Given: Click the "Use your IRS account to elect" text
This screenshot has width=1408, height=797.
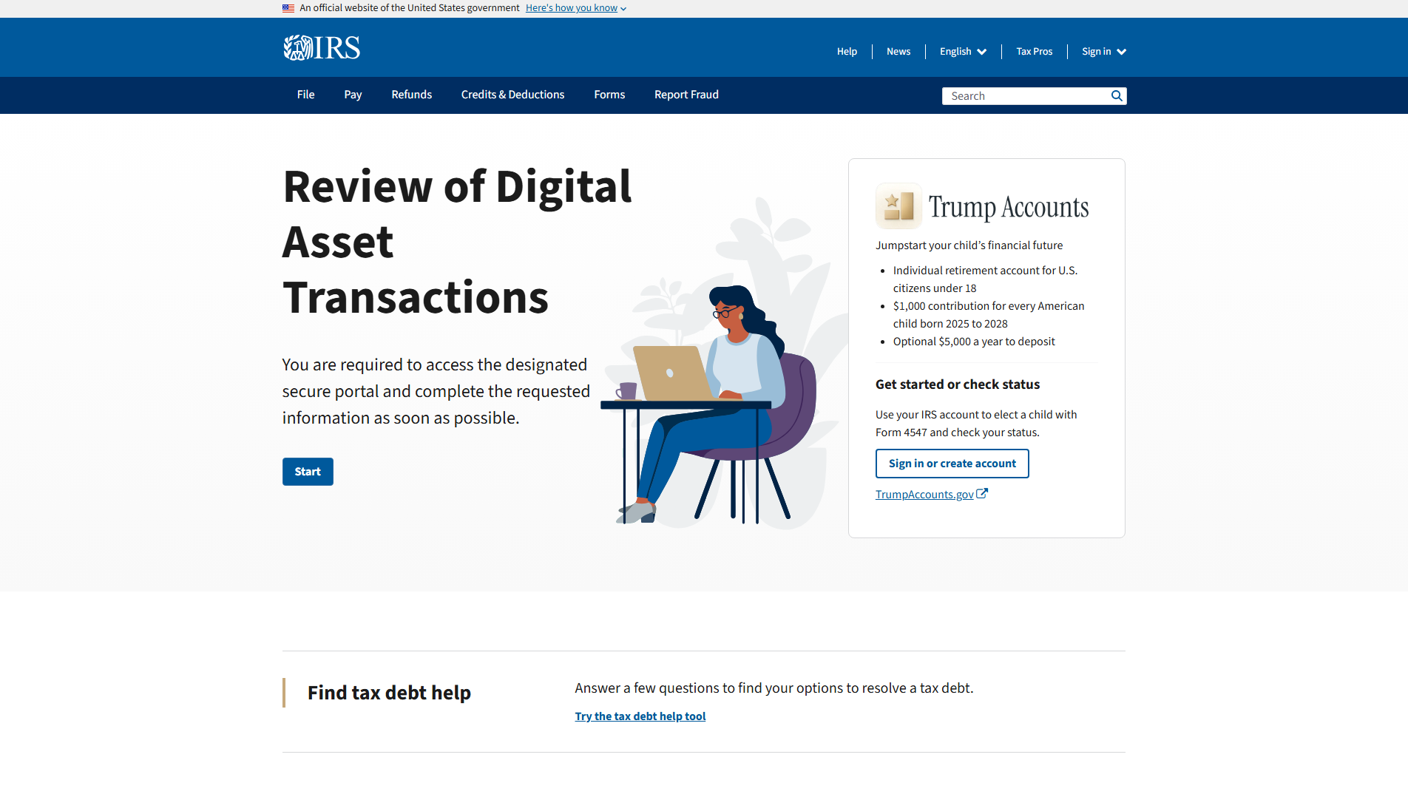Looking at the screenshot, I should click(x=976, y=424).
